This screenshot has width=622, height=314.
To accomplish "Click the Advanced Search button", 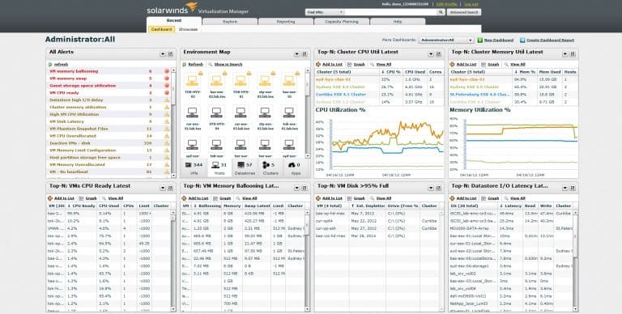I will (x=464, y=12).
